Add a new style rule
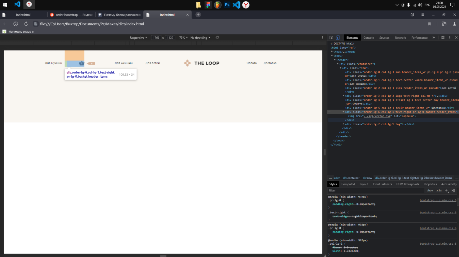 click(446, 191)
